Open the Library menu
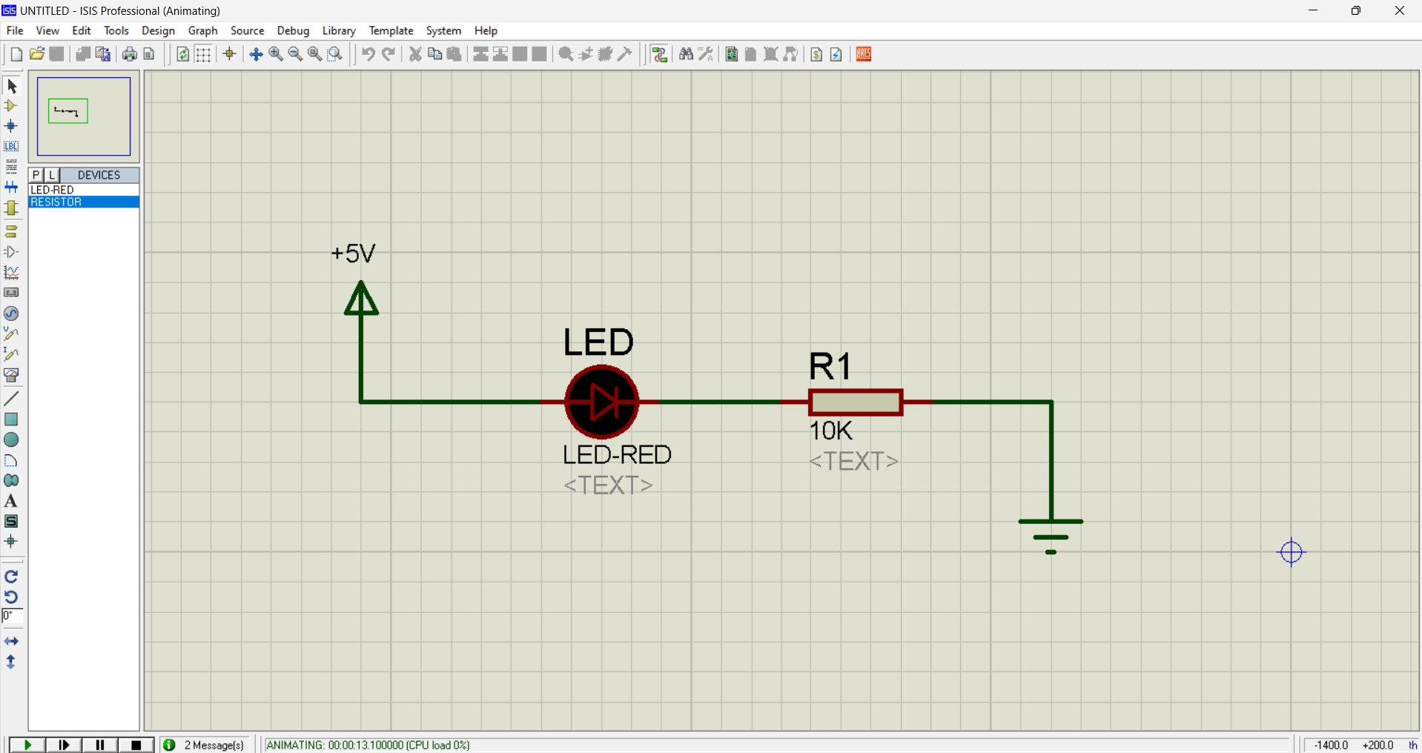The image size is (1422, 753). pos(339,30)
